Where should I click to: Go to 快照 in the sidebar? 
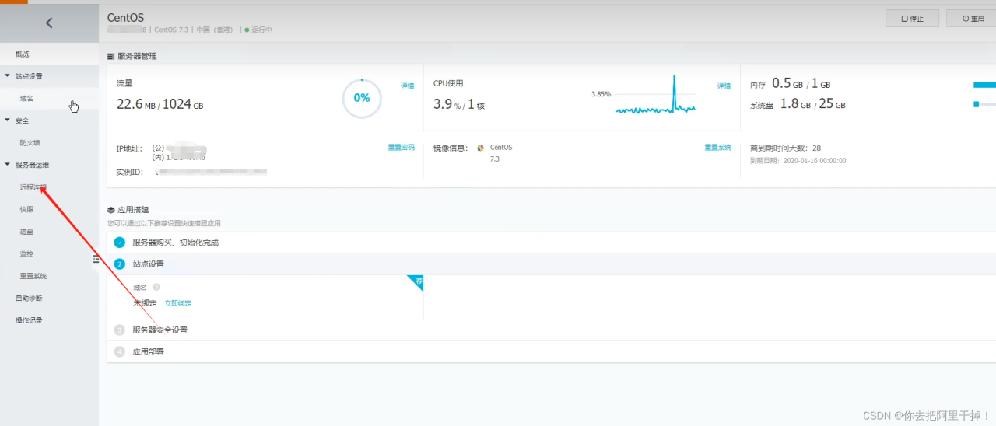(x=26, y=209)
